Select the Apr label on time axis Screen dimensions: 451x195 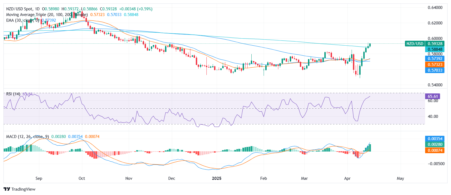347,178
